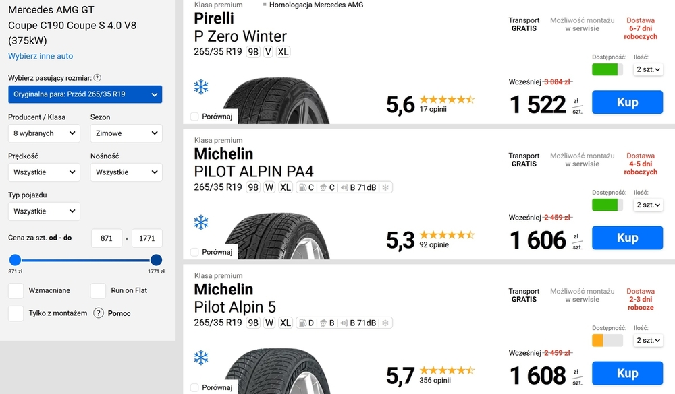675x394 pixels.
Task: Click the 'Wybierz inne auto' link
Action: [x=40, y=56]
